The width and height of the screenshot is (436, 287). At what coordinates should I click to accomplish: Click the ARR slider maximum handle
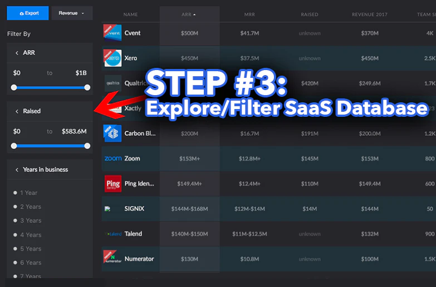[x=87, y=87]
